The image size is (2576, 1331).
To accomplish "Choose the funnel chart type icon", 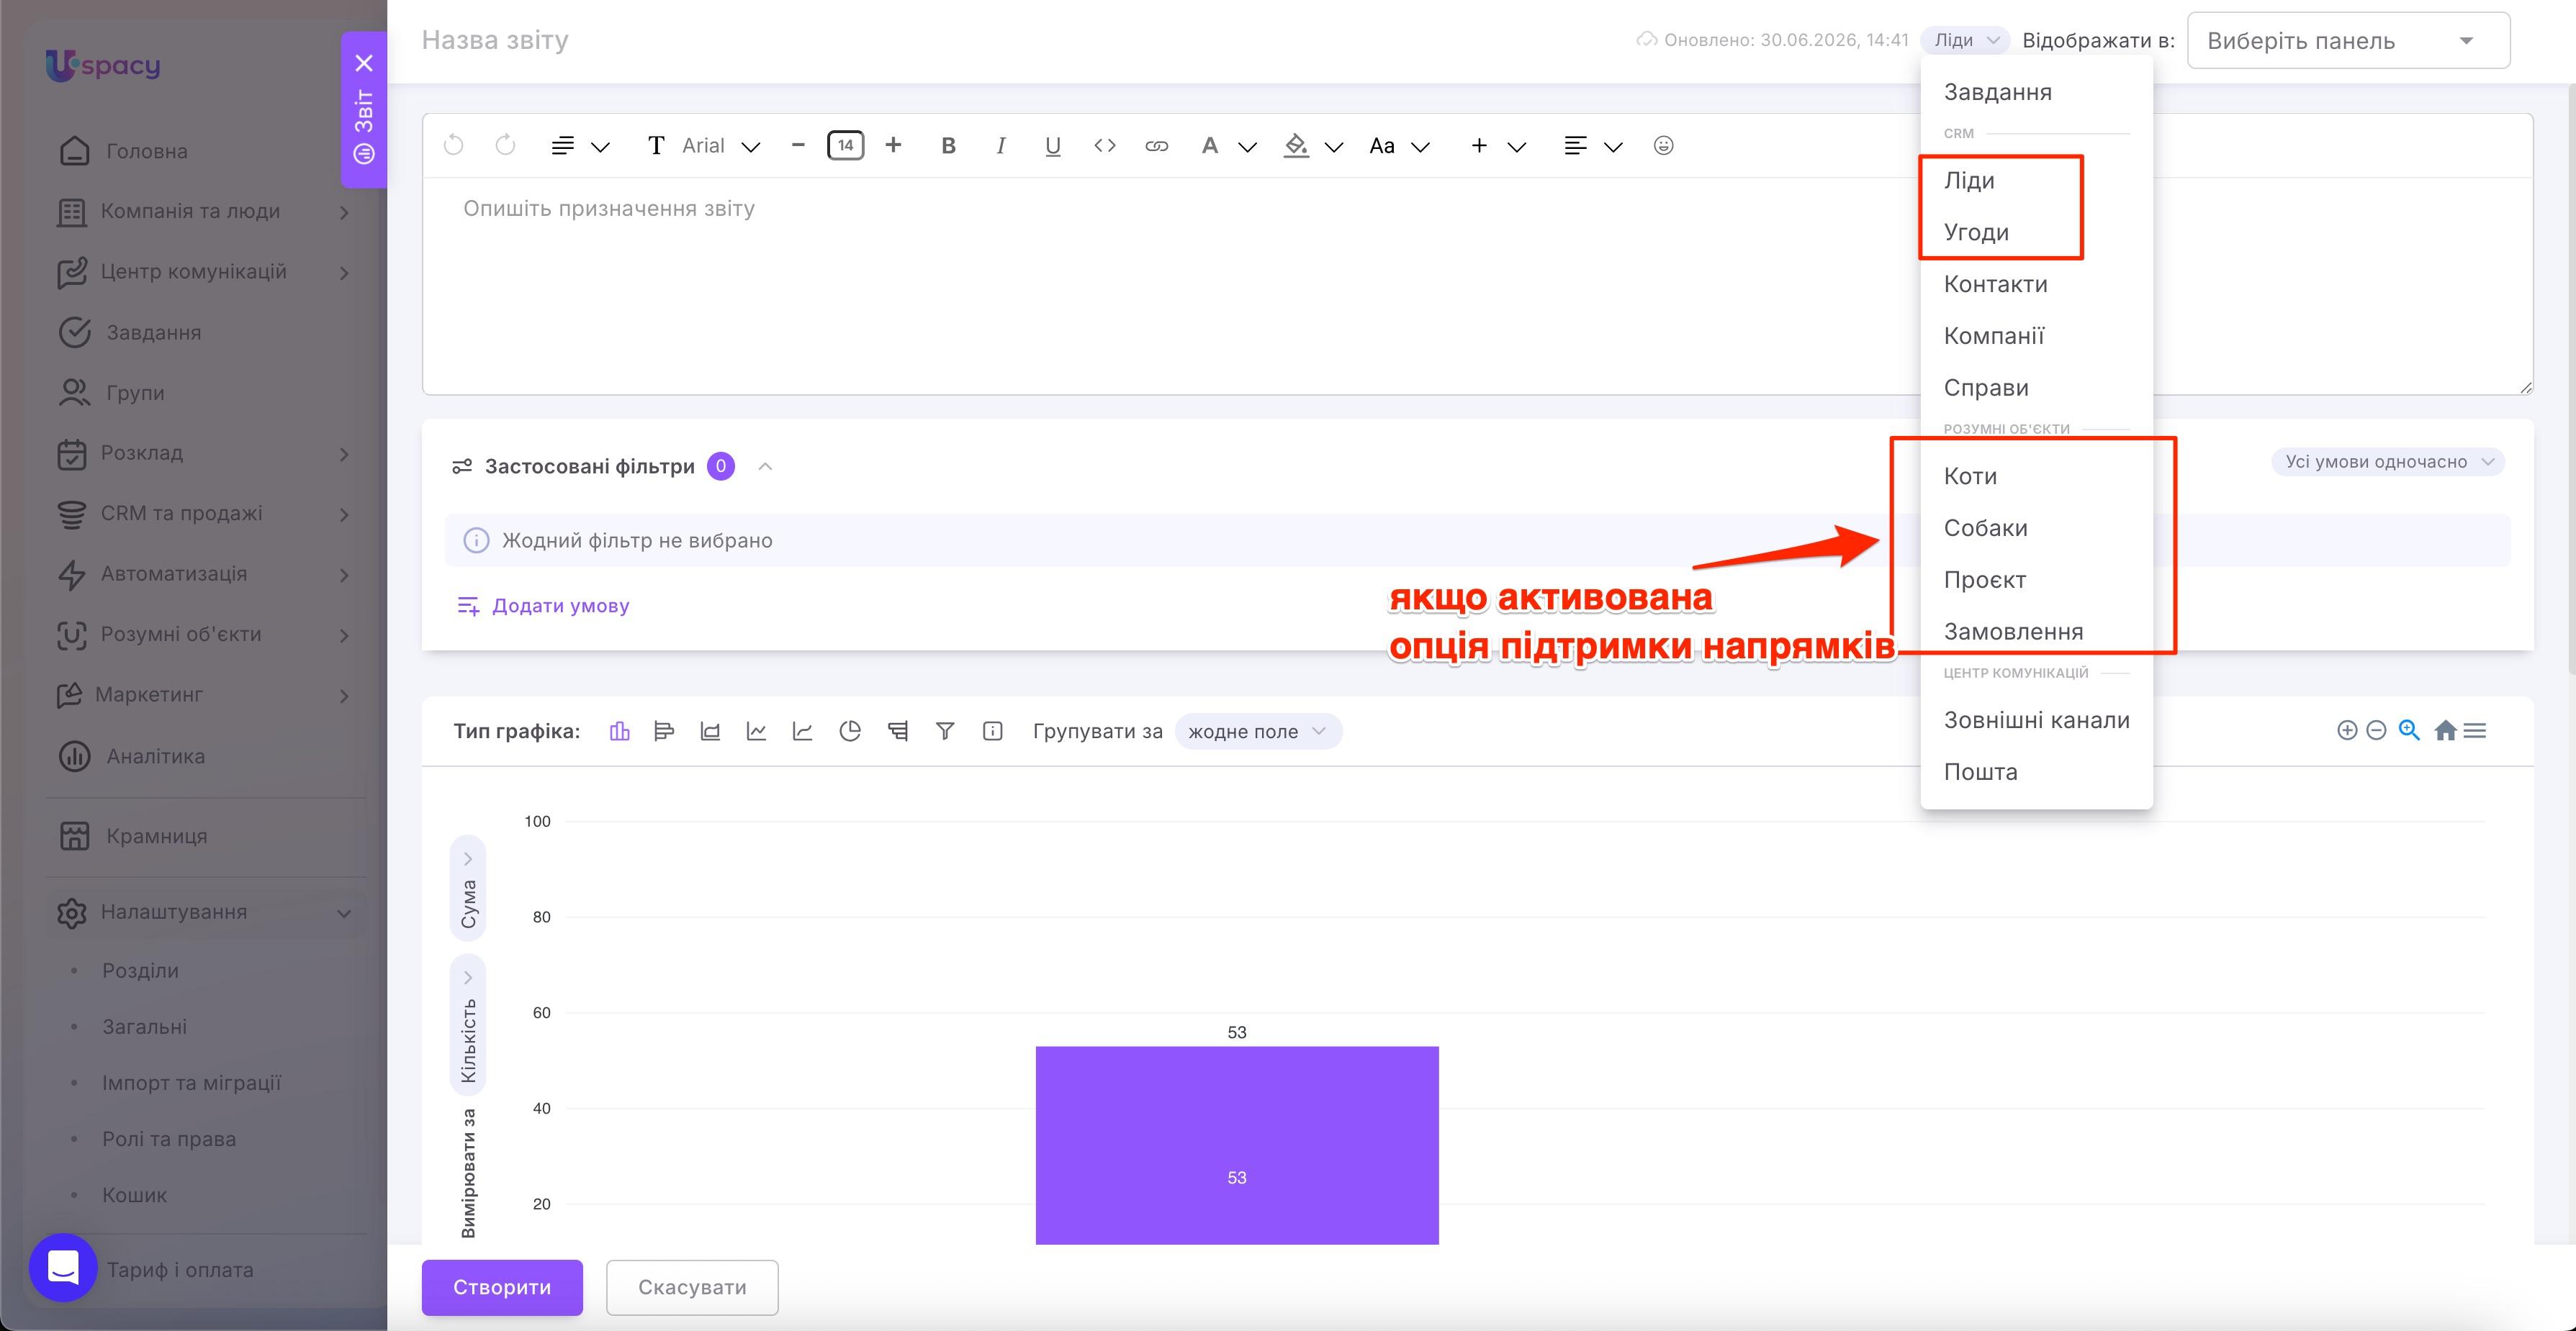I will coord(944,732).
